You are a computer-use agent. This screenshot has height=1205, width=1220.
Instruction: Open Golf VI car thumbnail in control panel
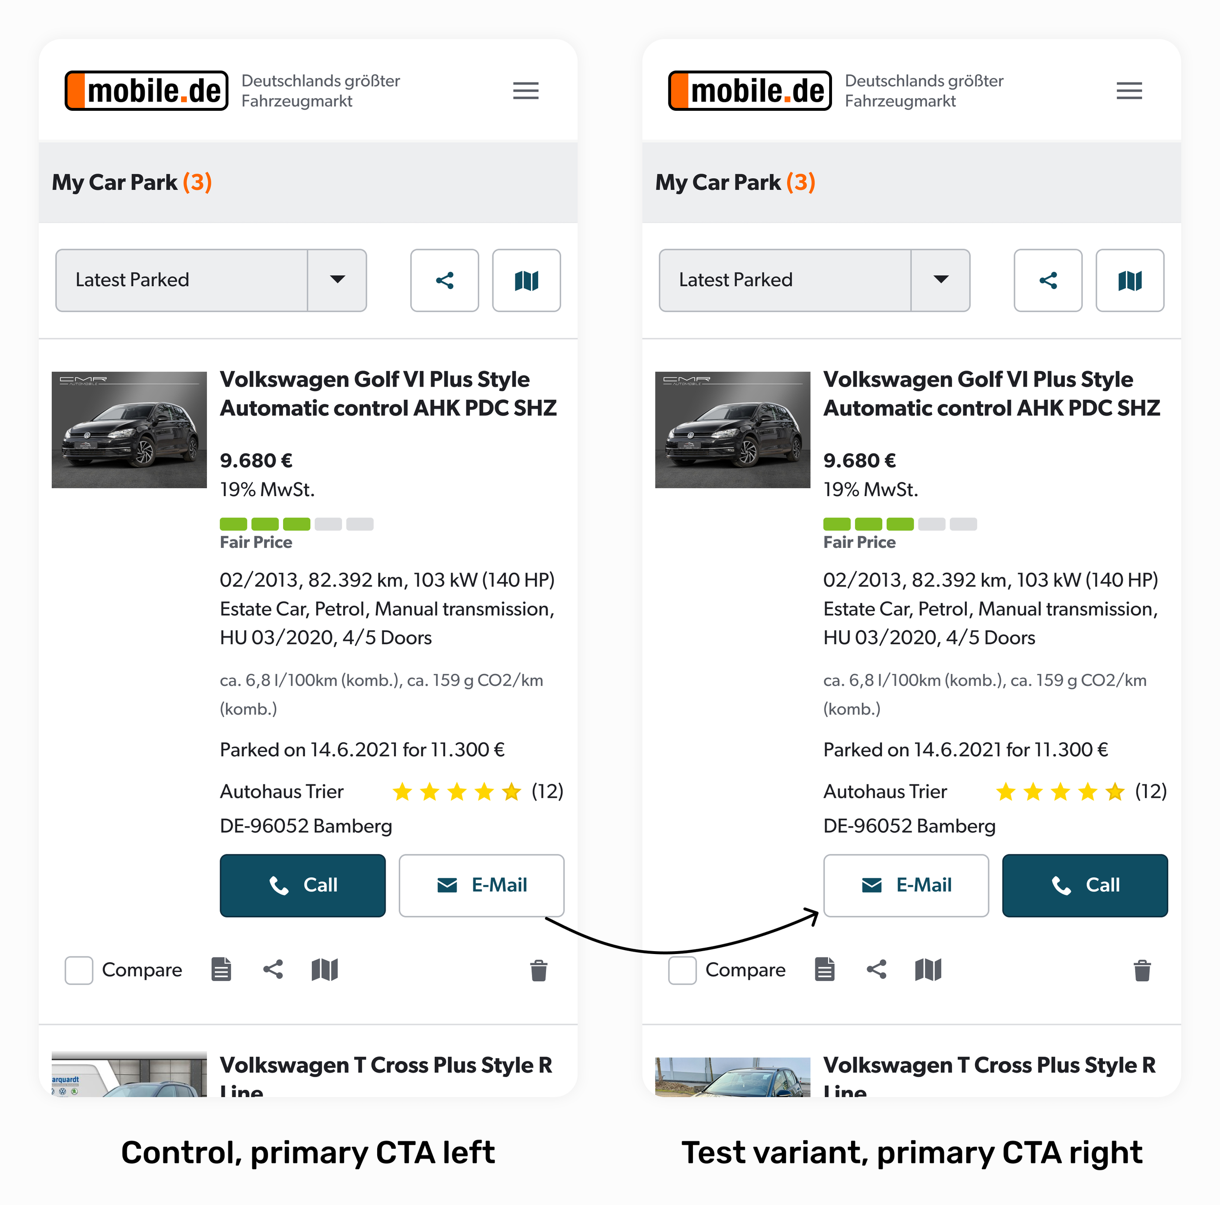tap(129, 430)
